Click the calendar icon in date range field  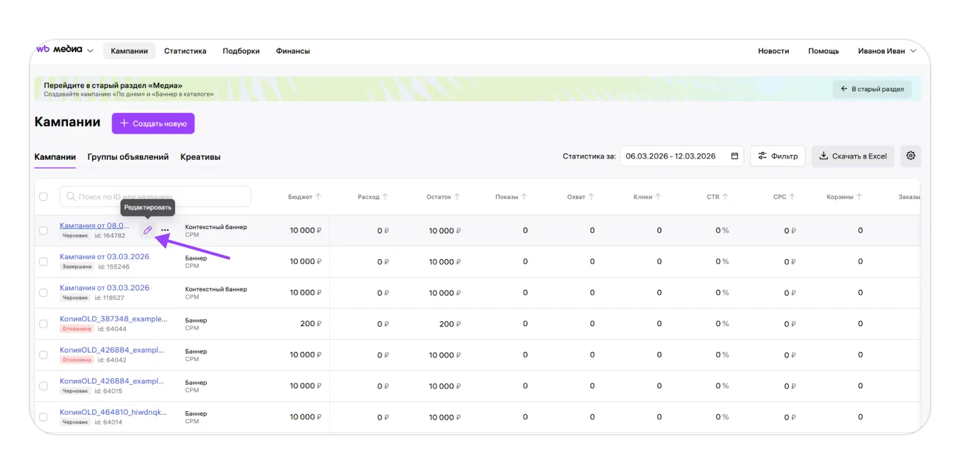(x=734, y=156)
